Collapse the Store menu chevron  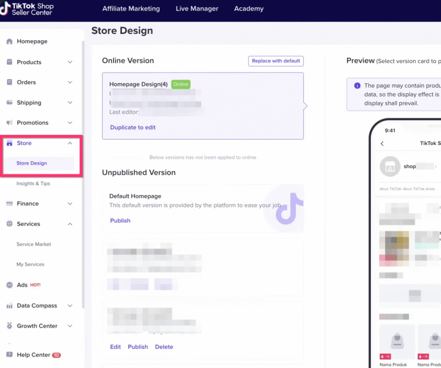click(70, 143)
